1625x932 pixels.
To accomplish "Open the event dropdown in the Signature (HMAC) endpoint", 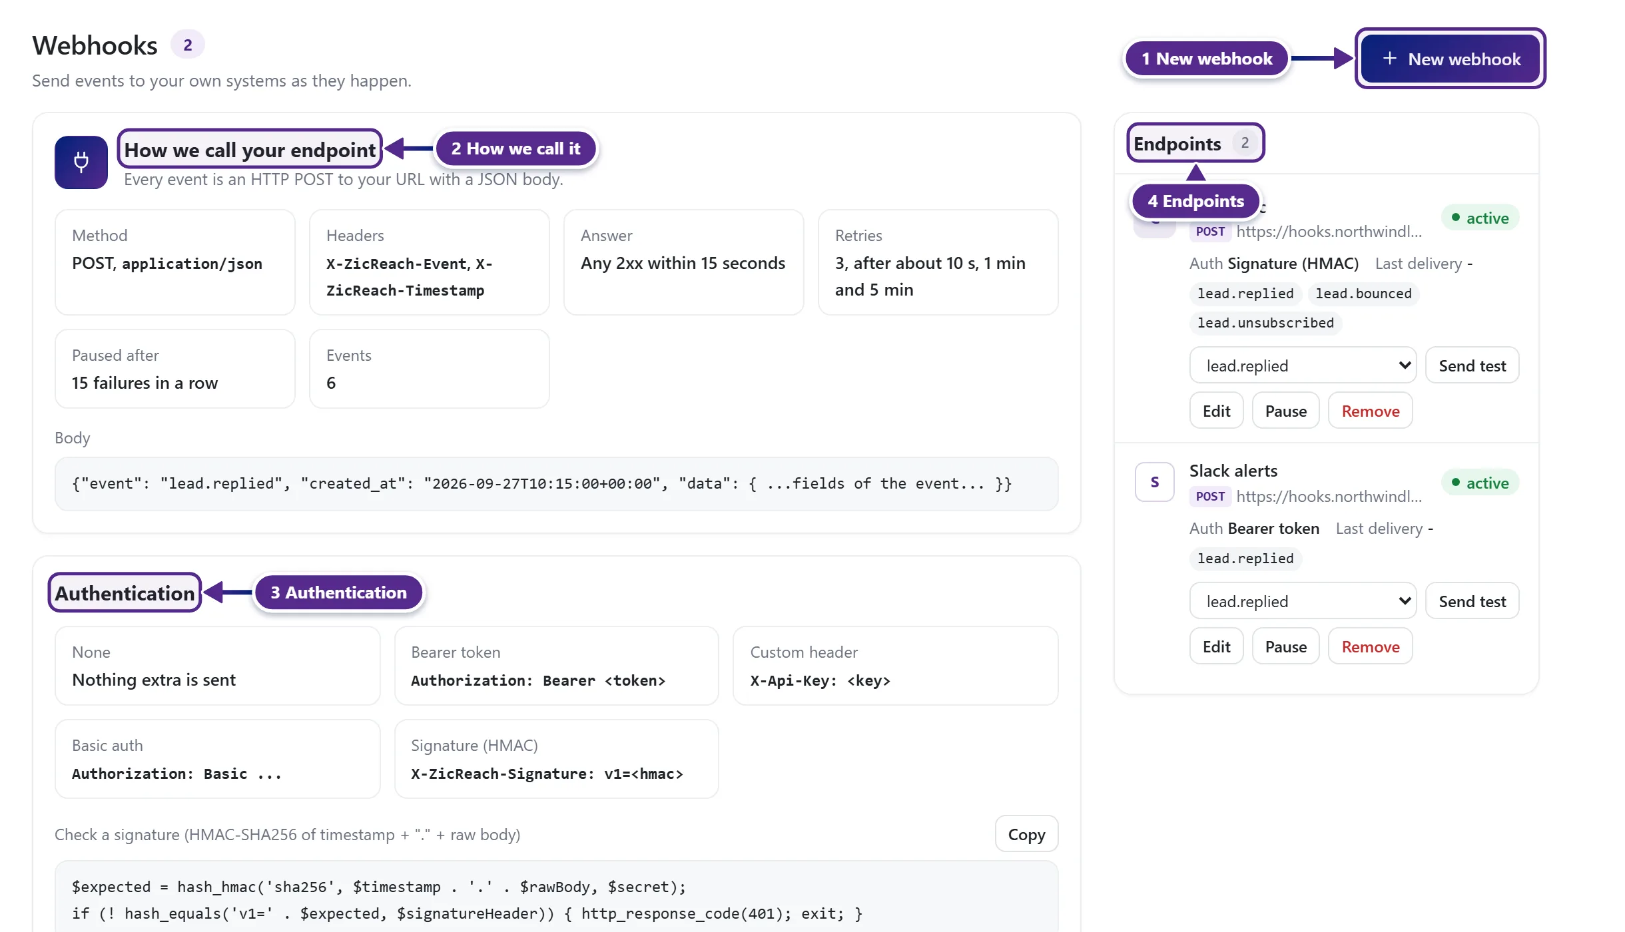I will [1303, 365].
